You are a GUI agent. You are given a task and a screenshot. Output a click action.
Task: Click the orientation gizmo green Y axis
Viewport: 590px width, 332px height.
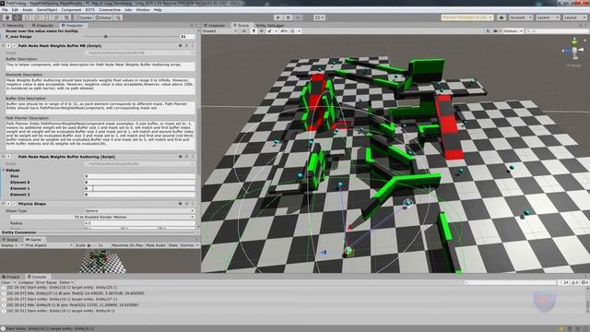pyautogui.click(x=574, y=41)
